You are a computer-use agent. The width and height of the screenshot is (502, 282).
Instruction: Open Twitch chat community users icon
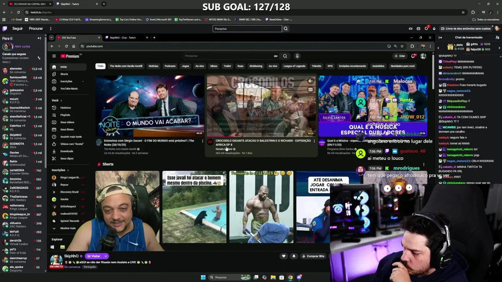497,38
